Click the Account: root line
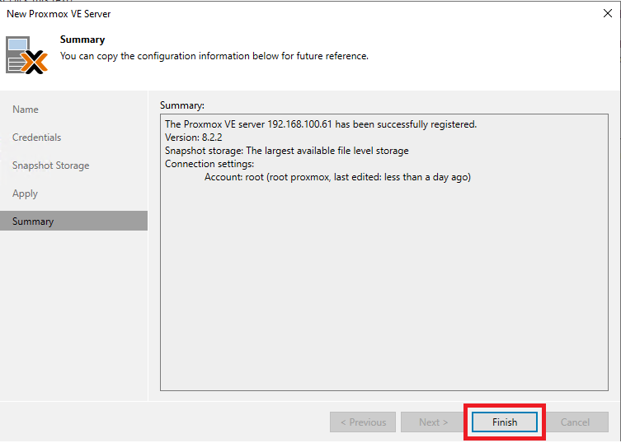Viewport: 621px width, 443px height. (x=336, y=177)
